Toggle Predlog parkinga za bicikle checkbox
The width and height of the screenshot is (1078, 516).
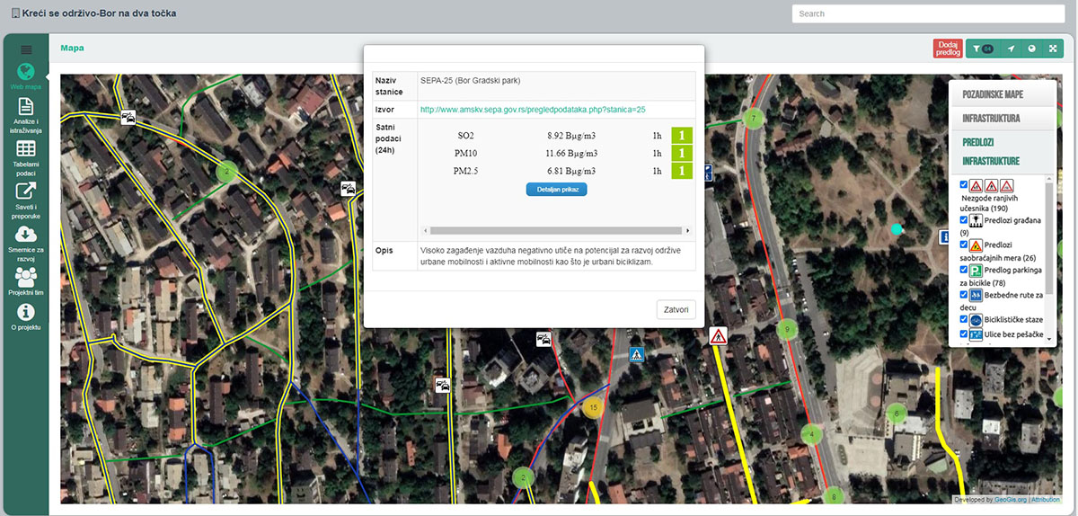[x=964, y=269]
